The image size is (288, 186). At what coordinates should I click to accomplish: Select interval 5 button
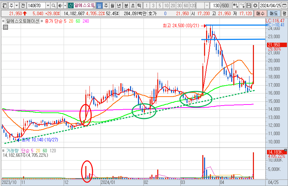point(160,6)
